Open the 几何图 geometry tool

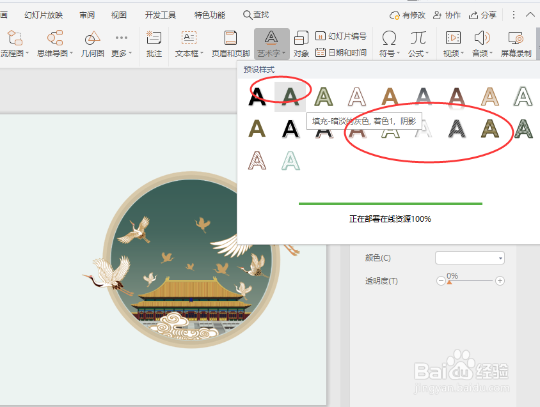92,43
